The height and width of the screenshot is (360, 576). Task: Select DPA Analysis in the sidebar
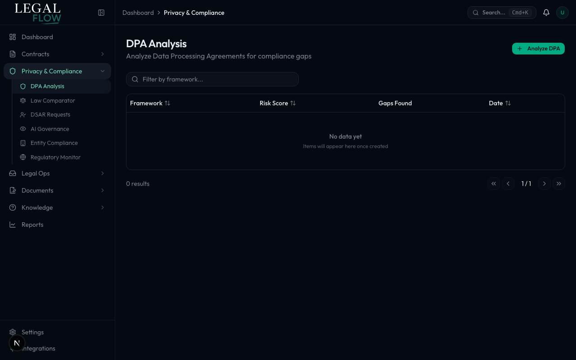47,86
